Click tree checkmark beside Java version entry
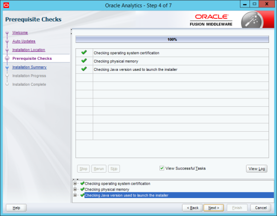277x216 pixels. (x=82, y=195)
